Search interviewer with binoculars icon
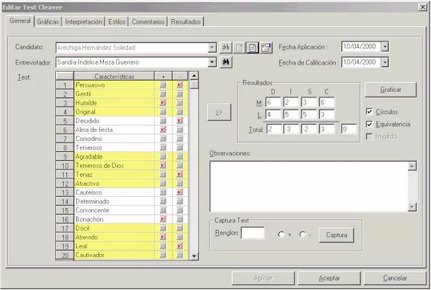 pyautogui.click(x=226, y=62)
